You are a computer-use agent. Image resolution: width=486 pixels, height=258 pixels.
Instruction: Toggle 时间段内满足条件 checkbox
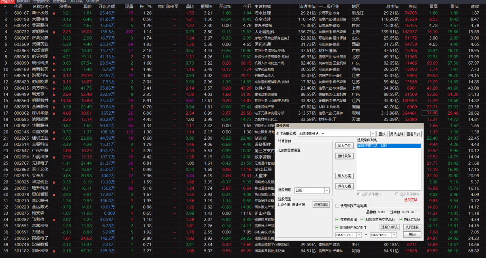[x=337, y=227]
